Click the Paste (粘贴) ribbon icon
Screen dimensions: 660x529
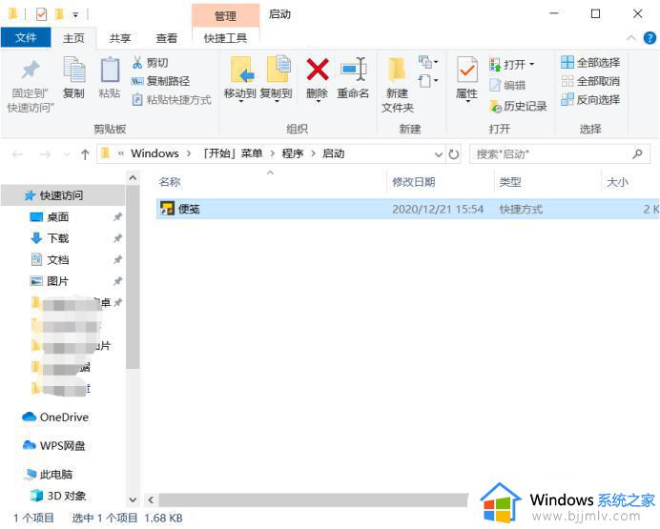110,70
